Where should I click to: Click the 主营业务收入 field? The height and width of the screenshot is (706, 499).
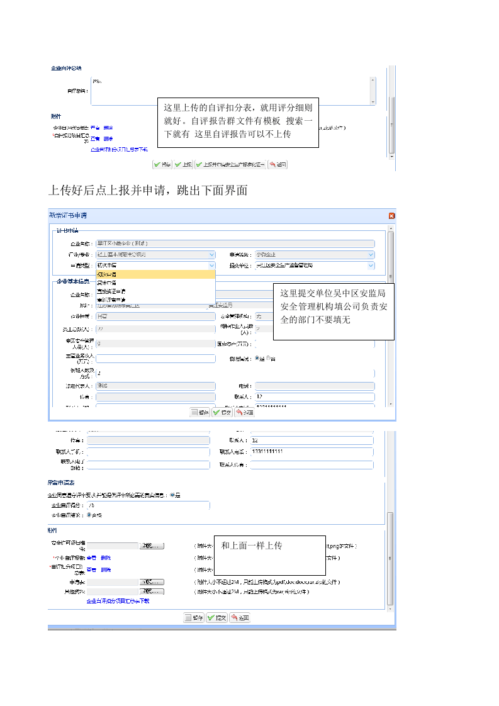tap(156, 359)
